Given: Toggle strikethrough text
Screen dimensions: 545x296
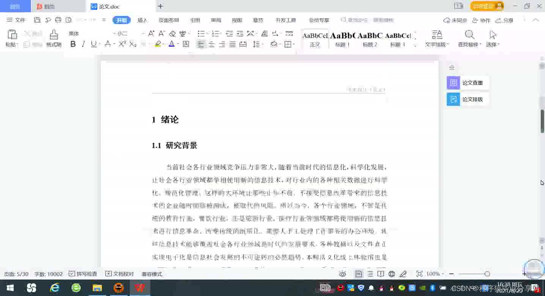Looking at the screenshot, I should point(108,44).
